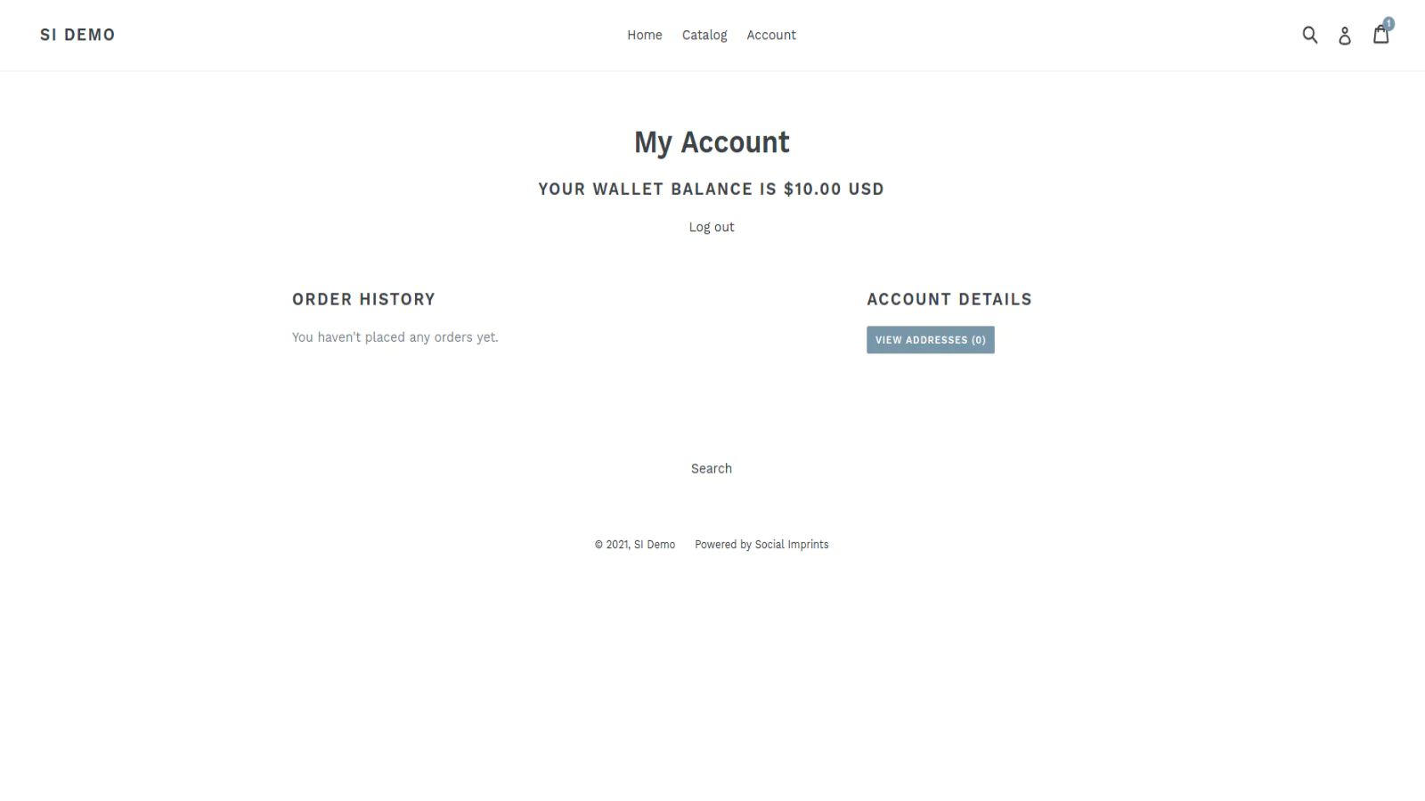Image resolution: width=1425 pixels, height=801 pixels.
Task: Go to the Home menu item
Action: (x=644, y=35)
